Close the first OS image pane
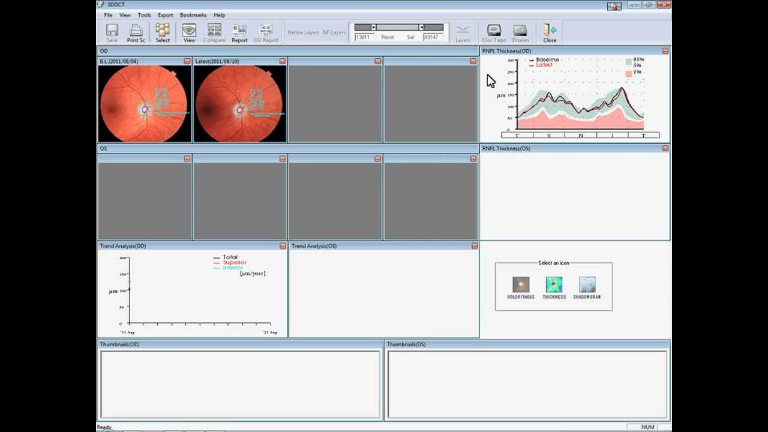This screenshot has width=768, height=432. [x=187, y=159]
